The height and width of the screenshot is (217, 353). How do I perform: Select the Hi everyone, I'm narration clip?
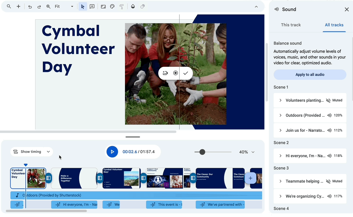[74, 205]
